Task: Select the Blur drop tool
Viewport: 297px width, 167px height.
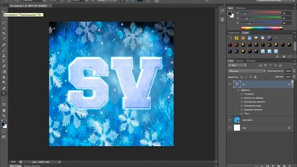Action: click(x=4, y=77)
